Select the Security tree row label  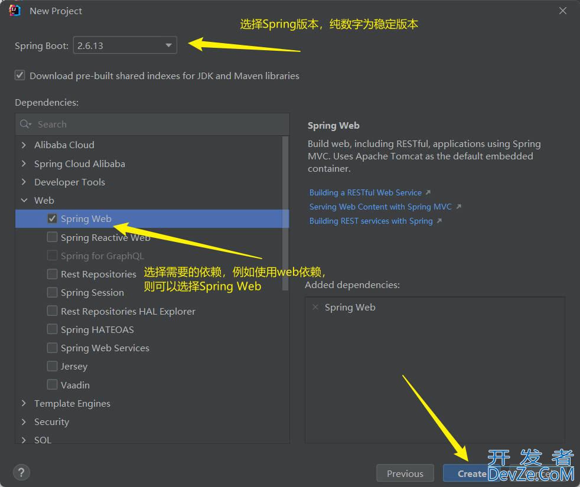pyautogui.click(x=51, y=422)
